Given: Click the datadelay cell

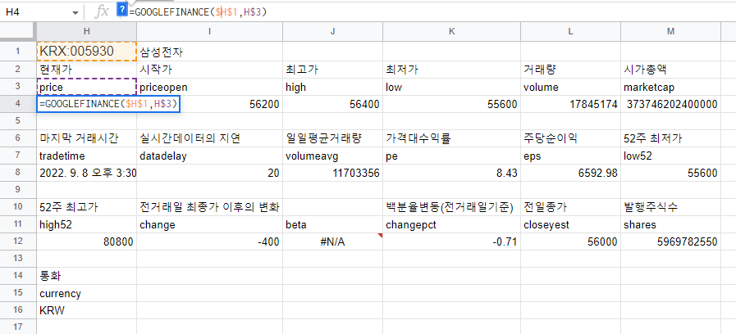Looking at the screenshot, I should (210, 156).
